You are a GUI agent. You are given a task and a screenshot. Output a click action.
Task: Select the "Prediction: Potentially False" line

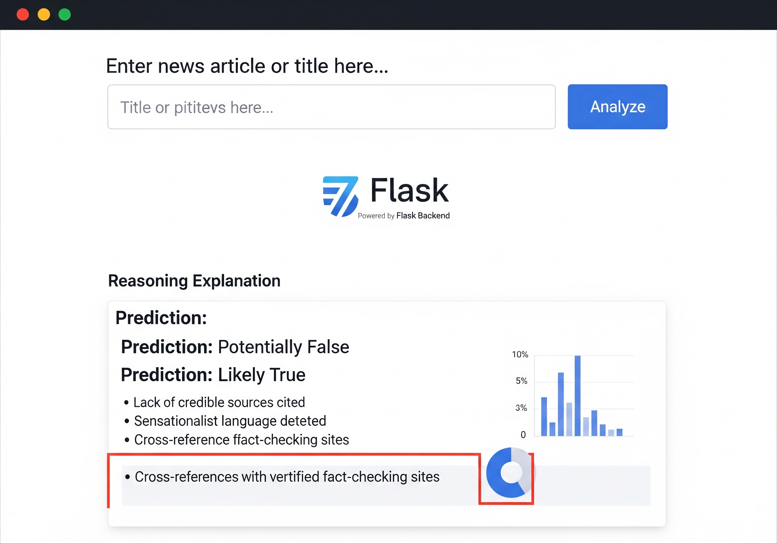(x=235, y=347)
